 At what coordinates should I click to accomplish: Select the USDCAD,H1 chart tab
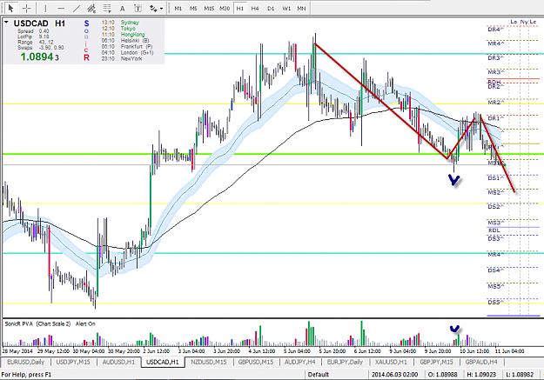tap(163, 362)
